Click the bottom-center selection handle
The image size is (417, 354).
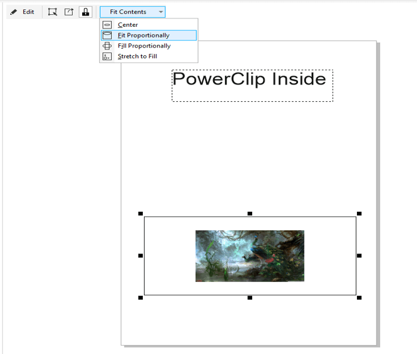tap(250, 297)
